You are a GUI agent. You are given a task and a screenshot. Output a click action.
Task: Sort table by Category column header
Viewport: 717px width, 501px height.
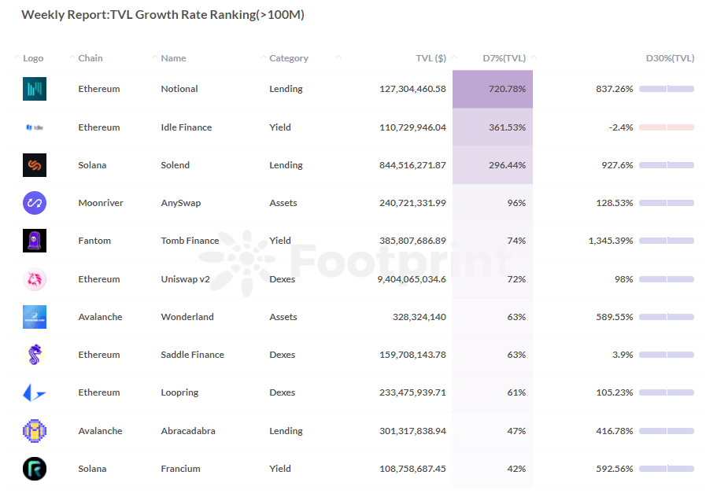coord(289,58)
